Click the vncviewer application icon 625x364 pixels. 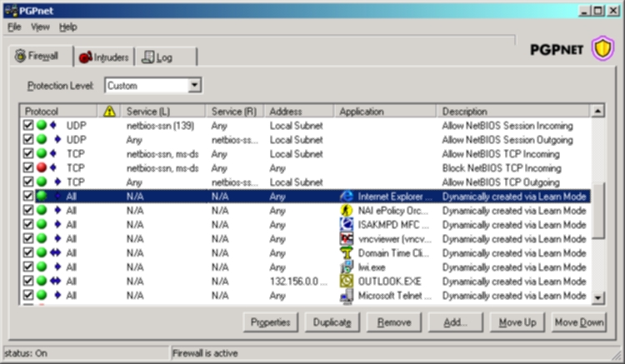(x=347, y=239)
